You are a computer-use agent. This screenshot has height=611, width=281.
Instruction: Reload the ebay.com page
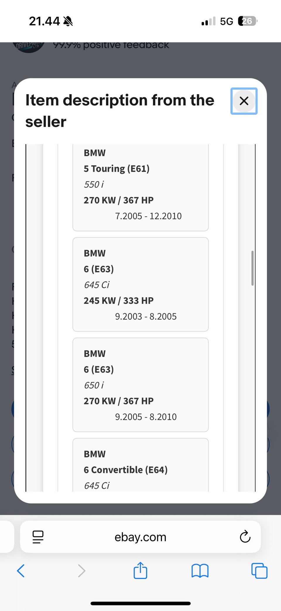[x=245, y=537]
